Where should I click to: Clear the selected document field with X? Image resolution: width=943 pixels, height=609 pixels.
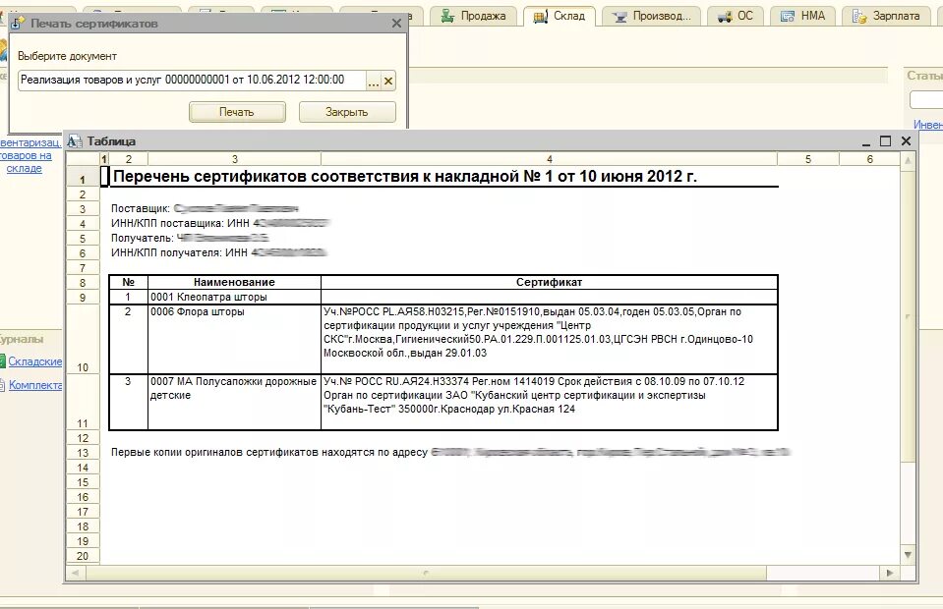coord(388,82)
